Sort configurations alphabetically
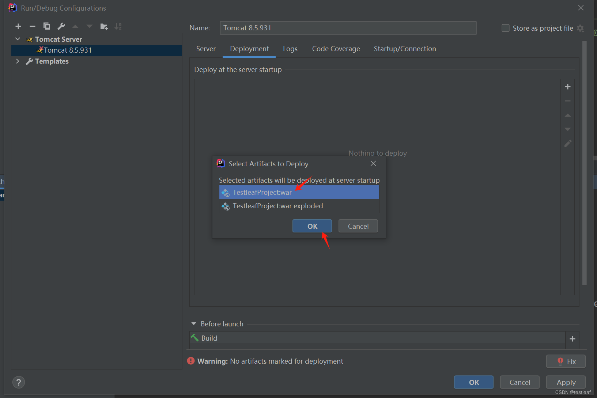The width and height of the screenshot is (597, 398). 118,26
